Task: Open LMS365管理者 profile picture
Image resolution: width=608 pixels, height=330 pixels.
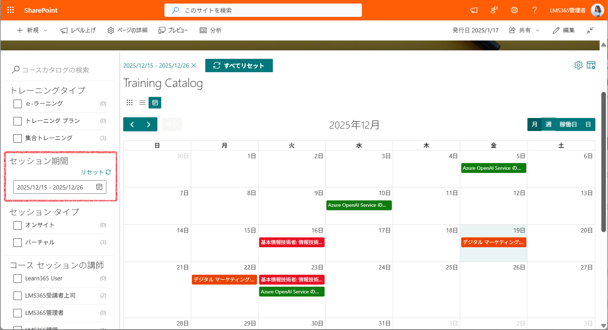Action: point(597,10)
